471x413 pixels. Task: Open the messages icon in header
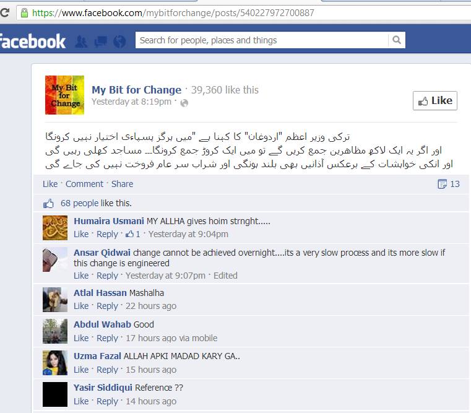[101, 41]
